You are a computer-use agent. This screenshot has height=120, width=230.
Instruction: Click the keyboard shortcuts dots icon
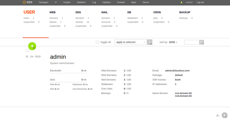point(218,115)
